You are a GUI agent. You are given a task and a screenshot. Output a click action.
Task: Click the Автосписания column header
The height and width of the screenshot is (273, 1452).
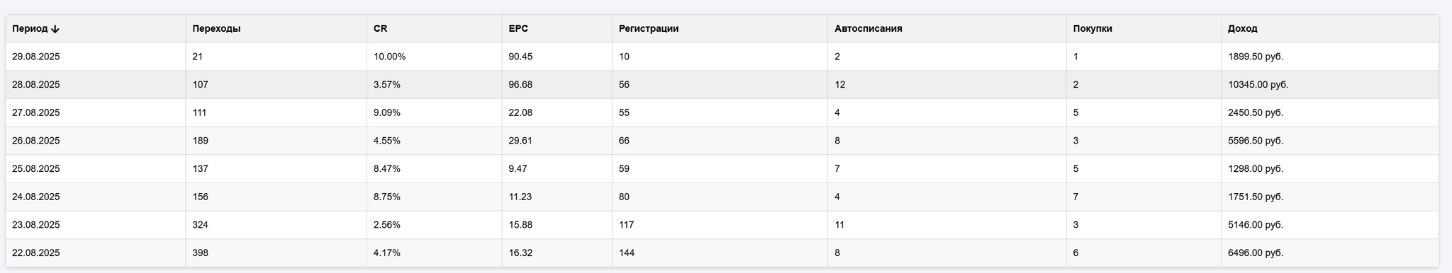click(x=869, y=29)
